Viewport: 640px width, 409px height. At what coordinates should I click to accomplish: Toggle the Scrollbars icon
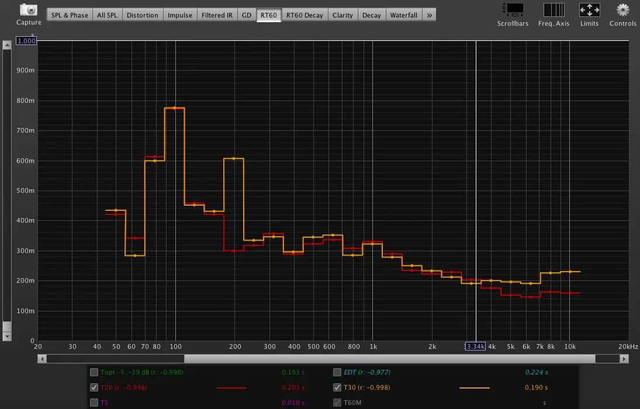(513, 10)
